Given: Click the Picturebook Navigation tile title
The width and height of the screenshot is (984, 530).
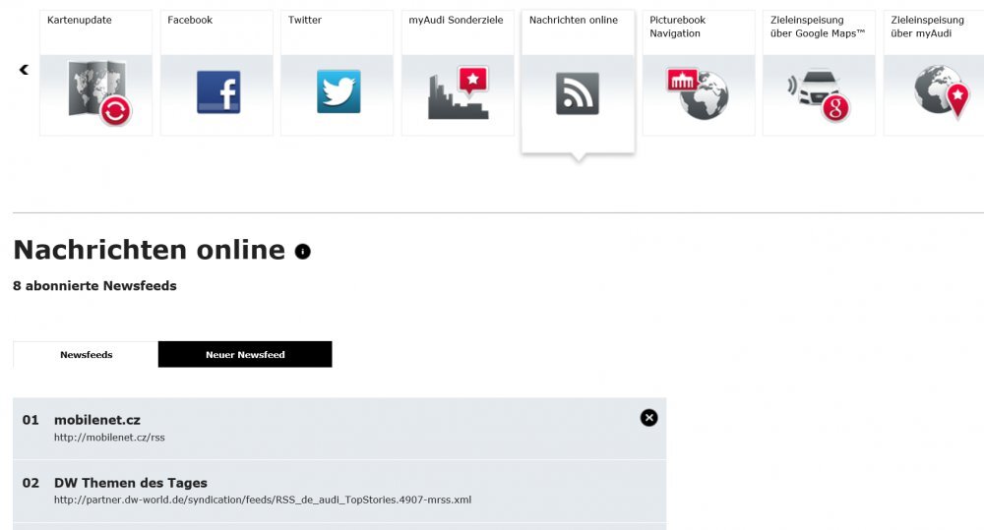Looking at the screenshot, I should (x=677, y=27).
